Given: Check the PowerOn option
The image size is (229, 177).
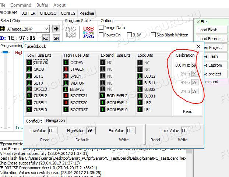Looking at the screenshot, I should [101, 35].
